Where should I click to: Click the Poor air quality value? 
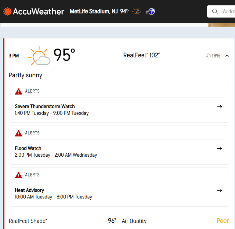(223, 220)
